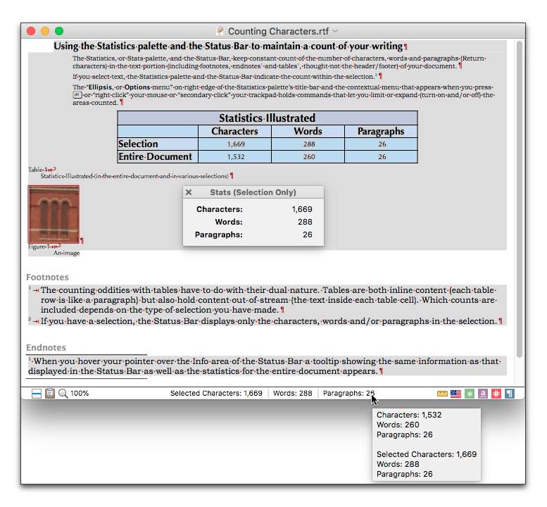This screenshot has width=547, height=507.
Task: Click the clipboard icon in status bar
Action: 50,394
